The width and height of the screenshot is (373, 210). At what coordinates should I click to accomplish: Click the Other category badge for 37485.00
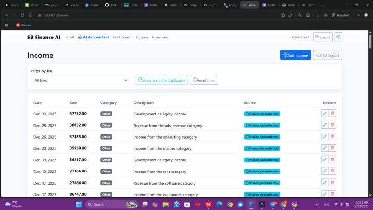click(x=106, y=137)
